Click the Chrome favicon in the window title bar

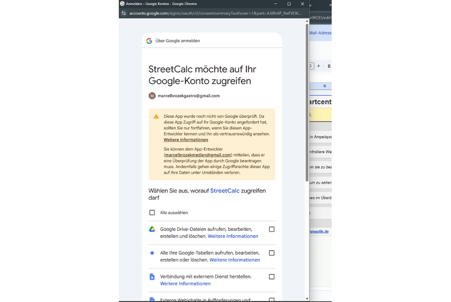click(x=122, y=4)
